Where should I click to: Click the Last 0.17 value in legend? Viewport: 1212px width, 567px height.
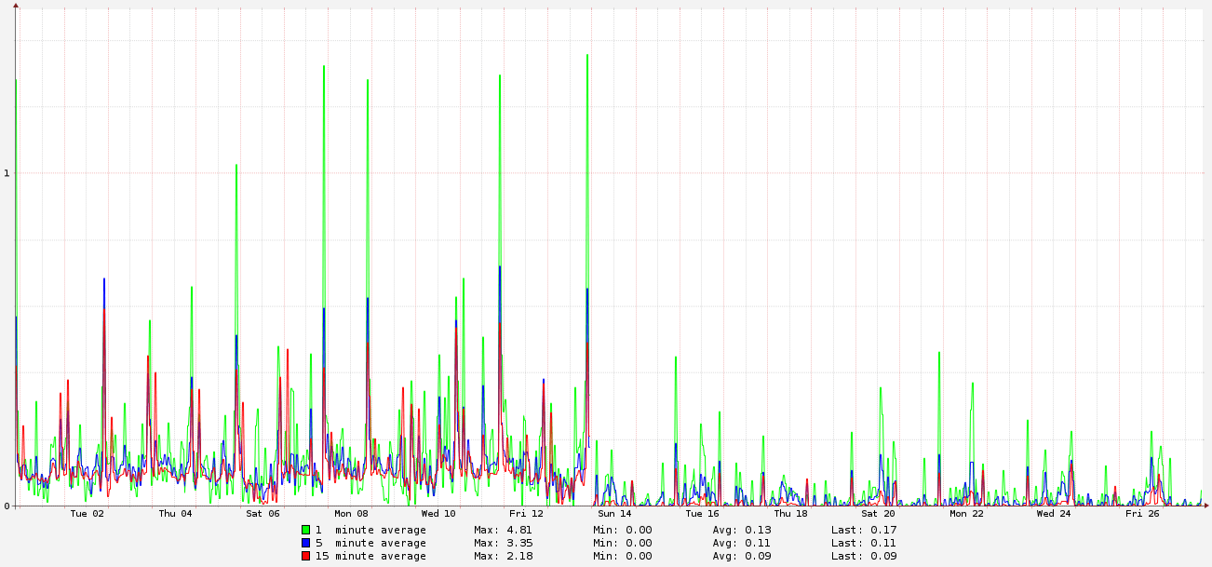[x=863, y=530]
